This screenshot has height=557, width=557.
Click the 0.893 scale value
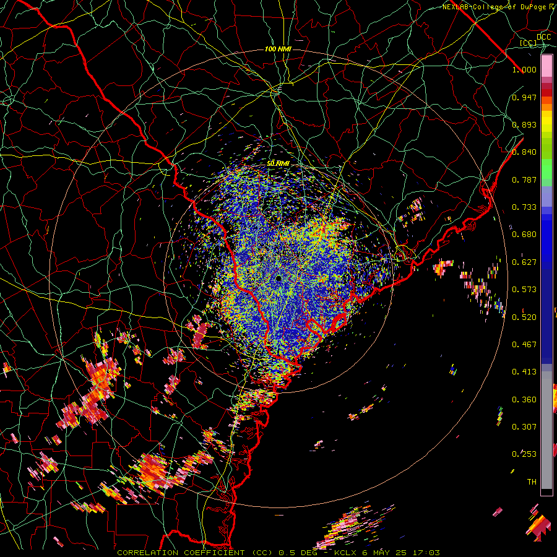(x=524, y=124)
